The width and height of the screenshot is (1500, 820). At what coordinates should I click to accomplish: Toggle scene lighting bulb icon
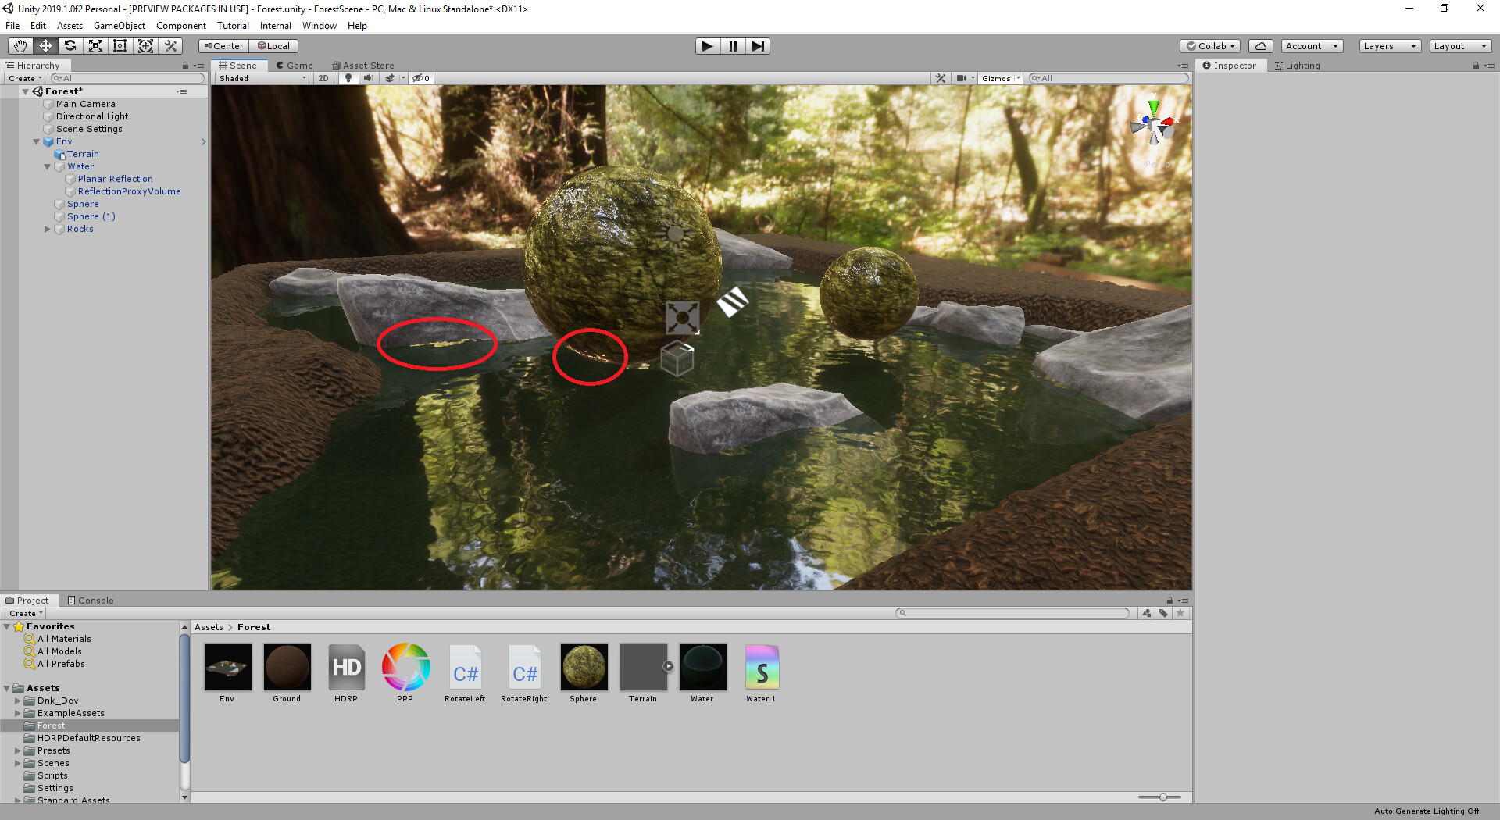(348, 78)
